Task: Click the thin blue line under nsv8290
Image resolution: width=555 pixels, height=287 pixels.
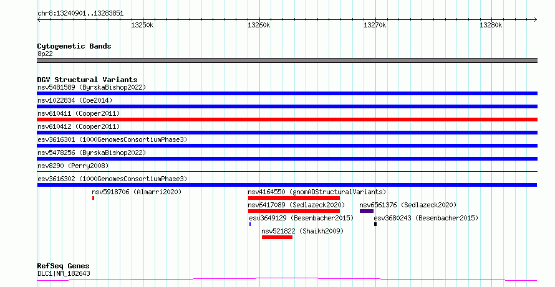Action: pos(287,172)
